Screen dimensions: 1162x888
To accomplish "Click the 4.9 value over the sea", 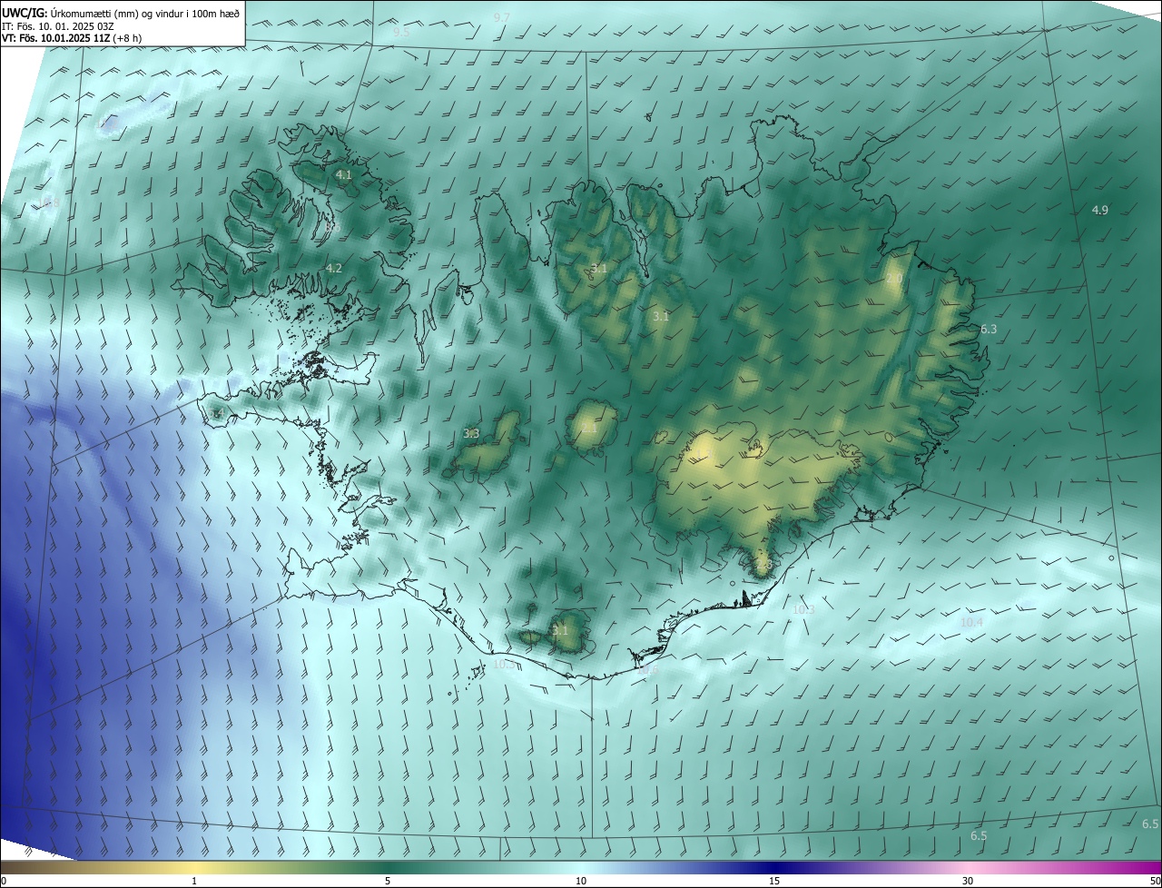I will [1099, 211].
